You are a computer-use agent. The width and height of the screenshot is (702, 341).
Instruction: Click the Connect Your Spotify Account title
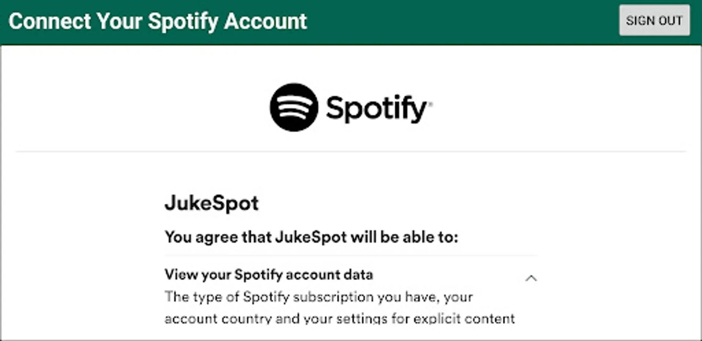click(157, 21)
